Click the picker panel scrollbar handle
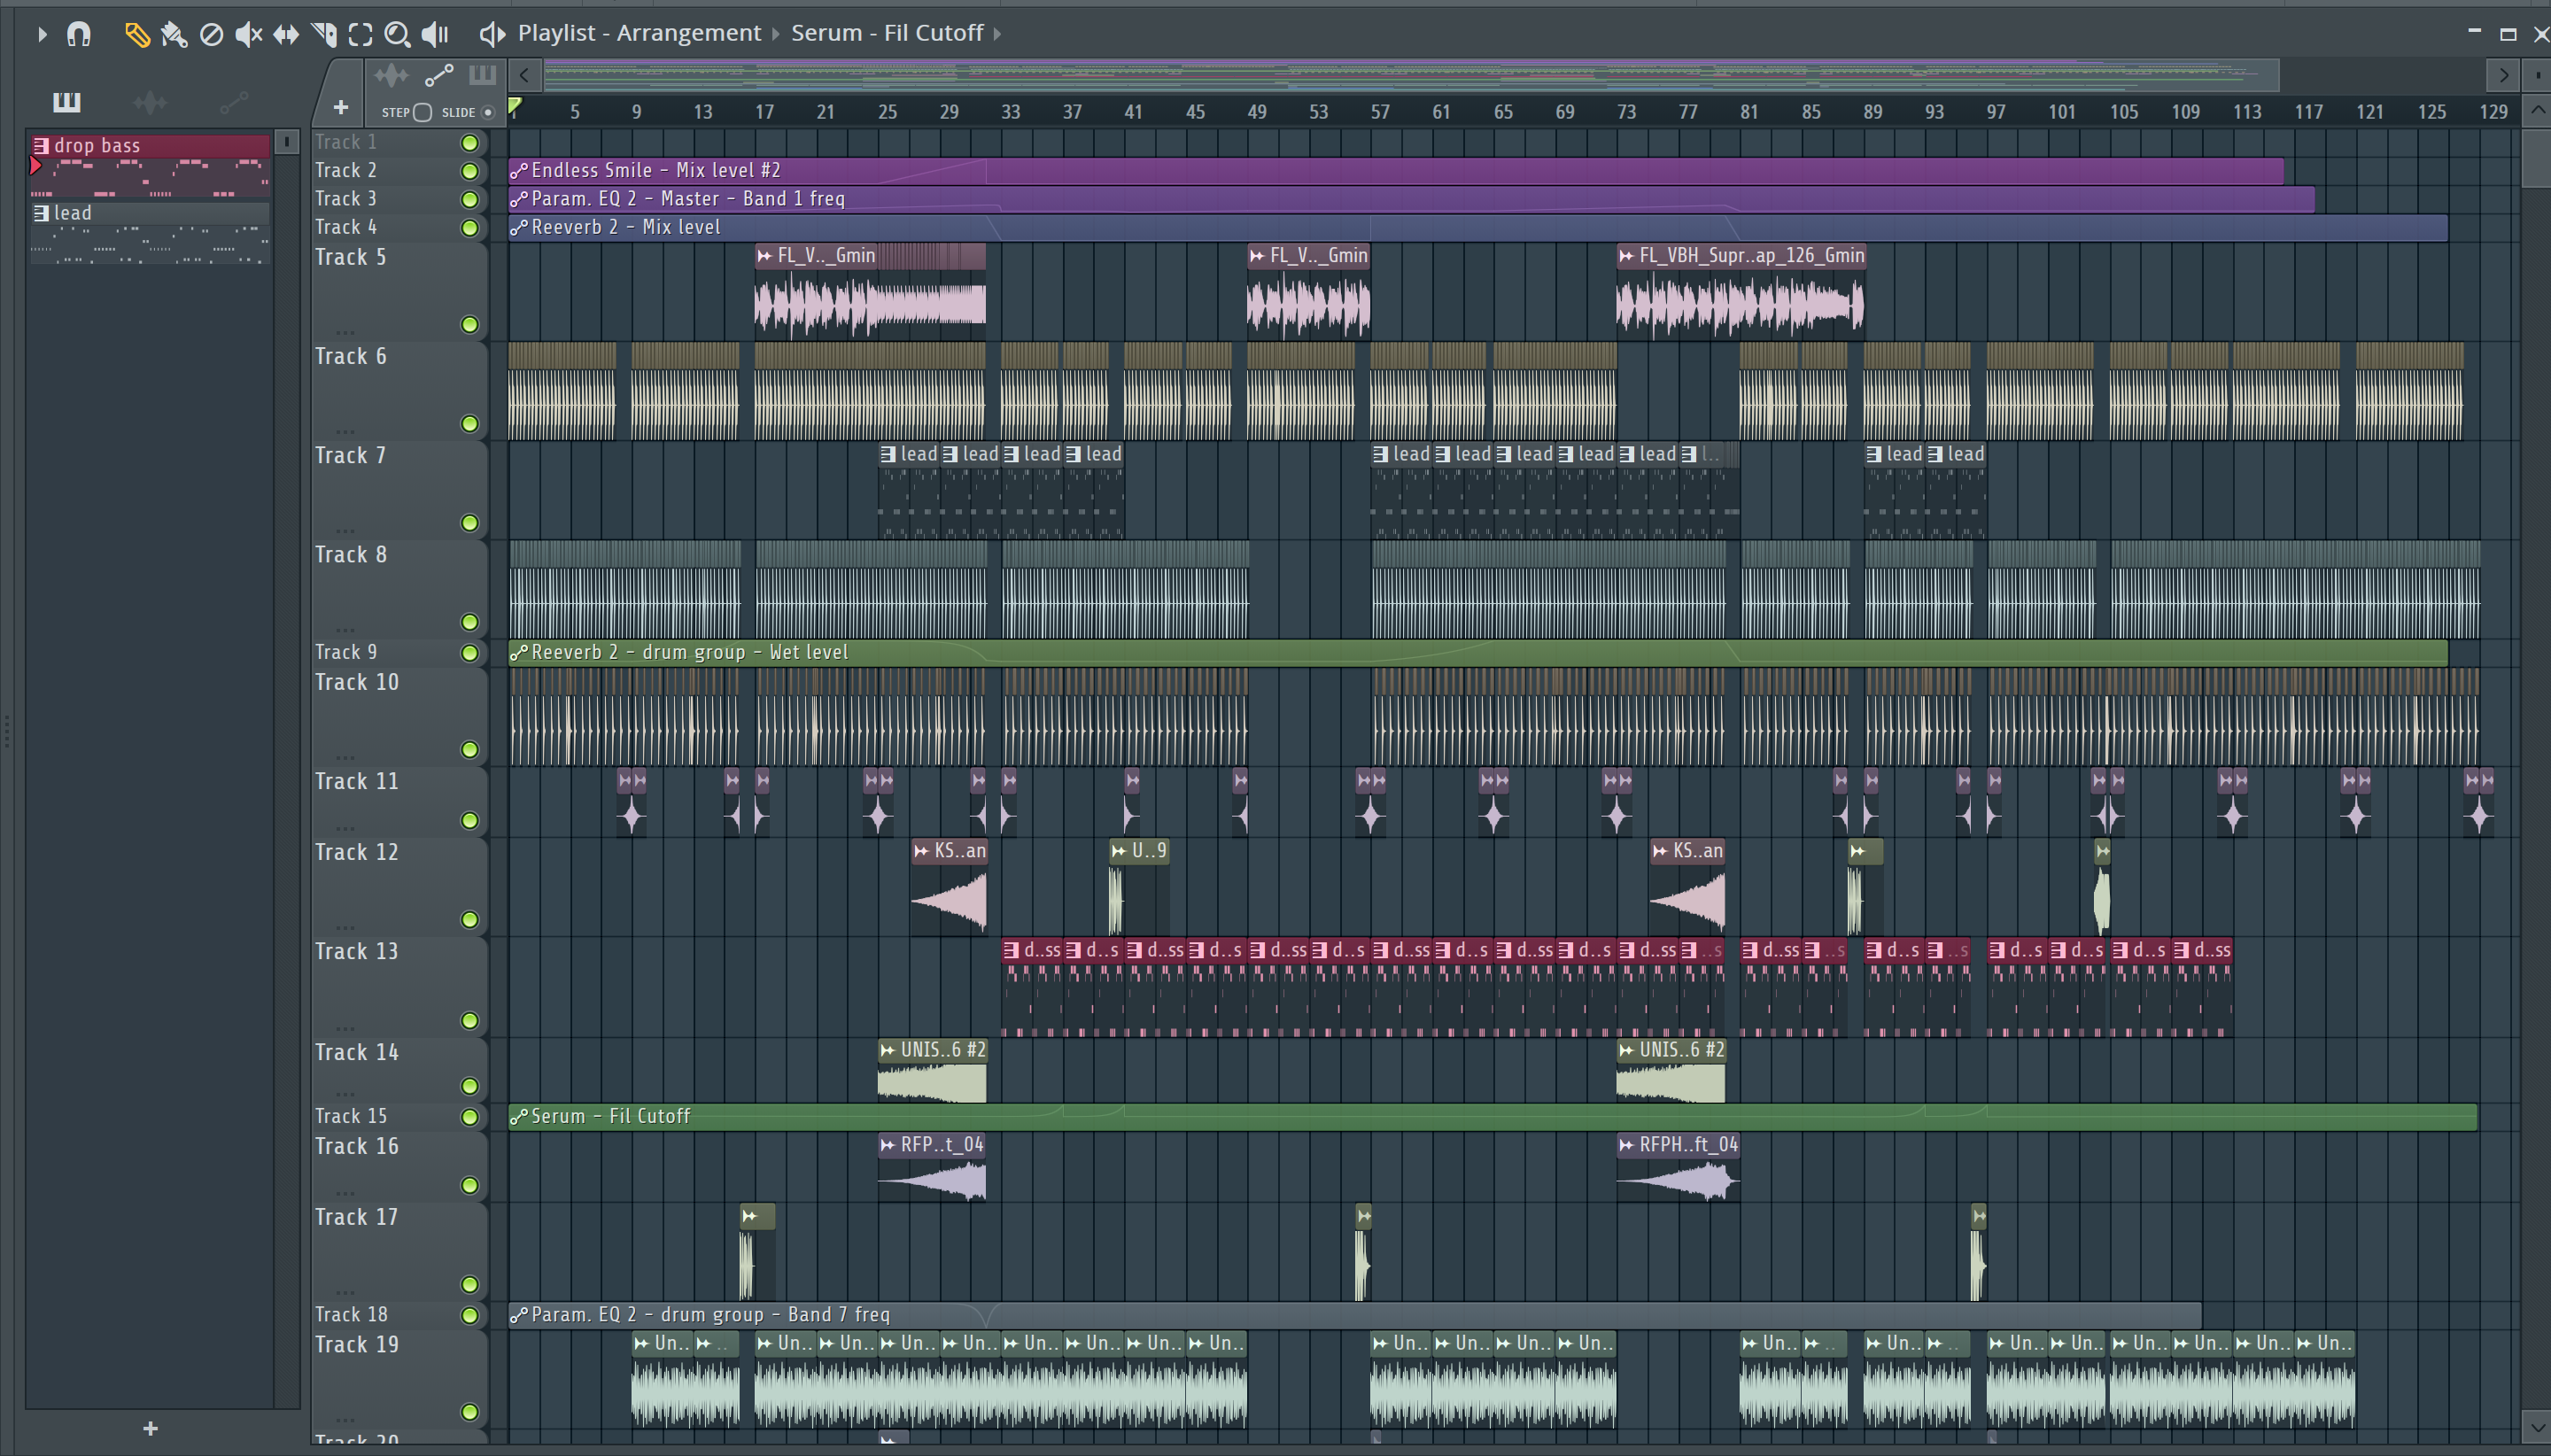Image resolution: width=2551 pixels, height=1456 pixels. (x=286, y=142)
